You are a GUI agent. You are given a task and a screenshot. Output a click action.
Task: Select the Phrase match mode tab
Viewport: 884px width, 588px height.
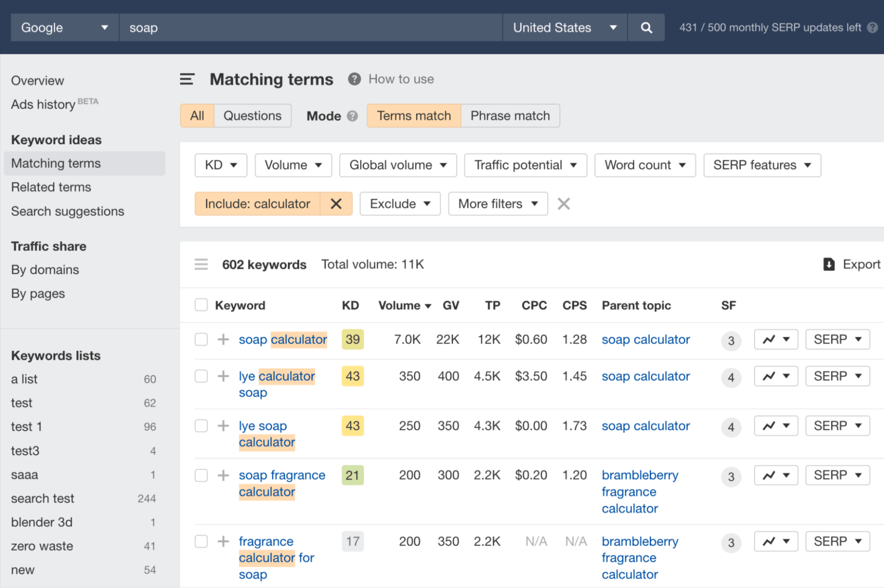(509, 115)
